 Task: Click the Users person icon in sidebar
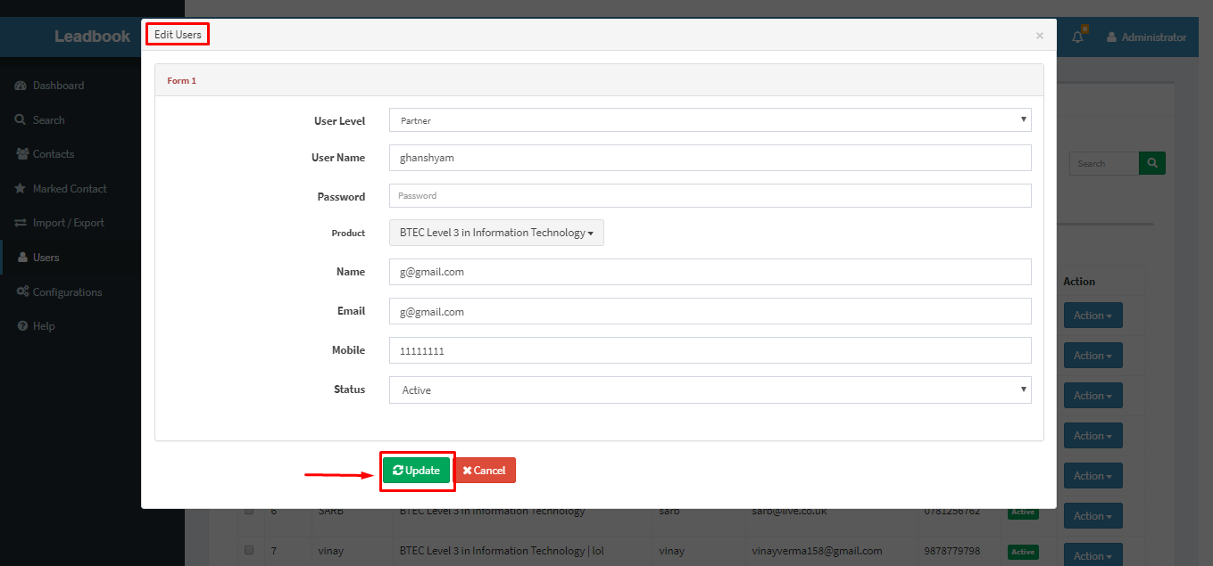pos(22,258)
